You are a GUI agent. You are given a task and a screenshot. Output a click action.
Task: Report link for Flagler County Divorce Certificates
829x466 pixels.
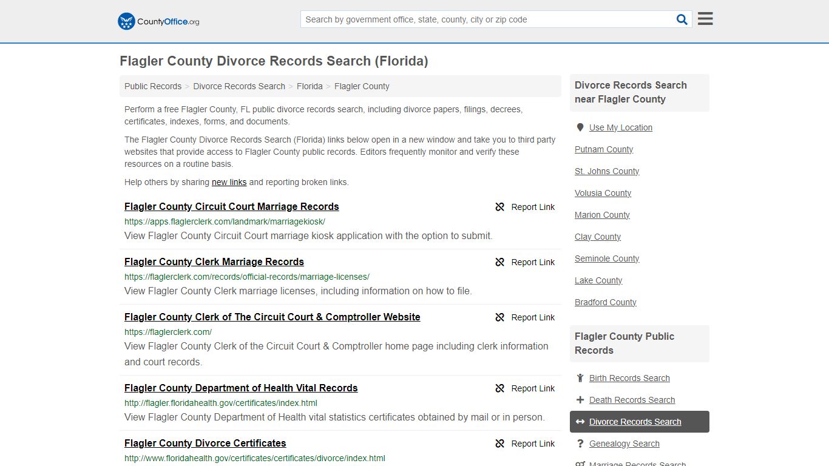pyautogui.click(x=533, y=444)
